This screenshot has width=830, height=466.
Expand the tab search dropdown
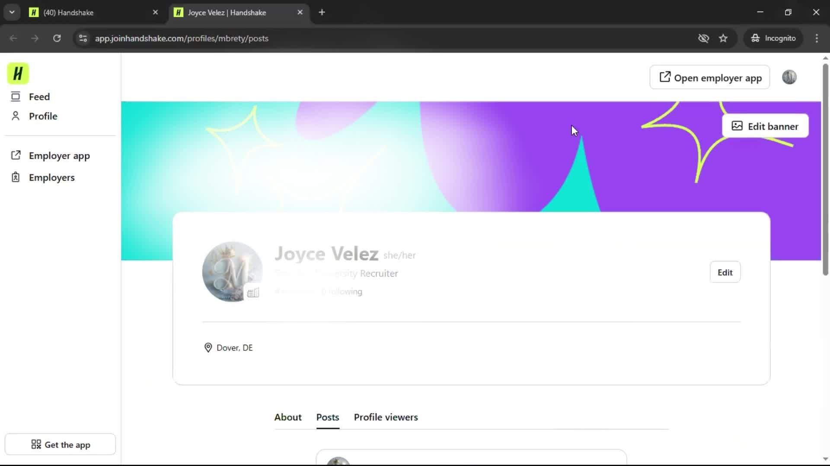[12, 13]
